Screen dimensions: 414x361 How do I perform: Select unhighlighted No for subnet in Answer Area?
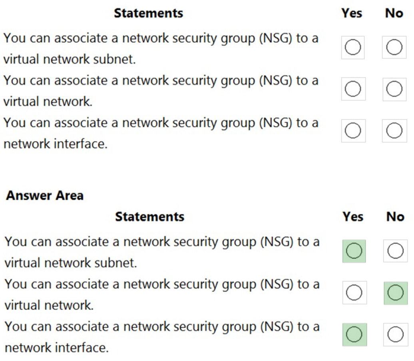pyautogui.click(x=395, y=251)
